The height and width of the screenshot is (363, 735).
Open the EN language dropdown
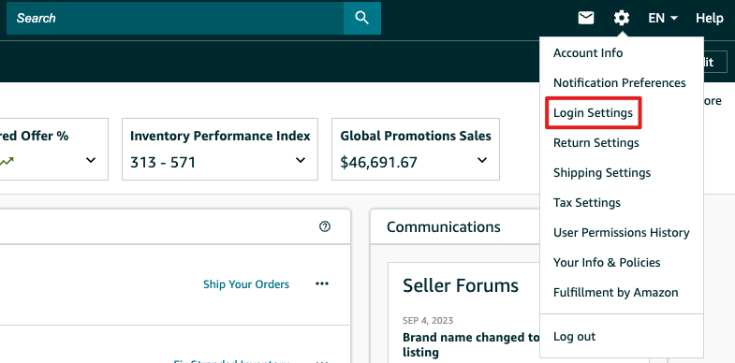[x=663, y=19]
